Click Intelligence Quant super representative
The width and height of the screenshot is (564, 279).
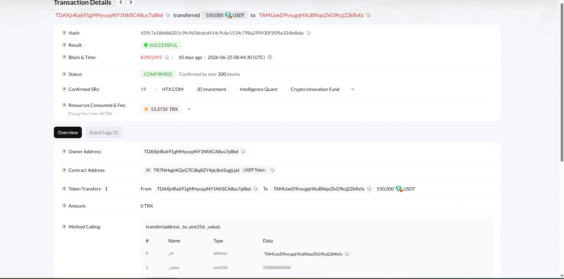point(258,89)
